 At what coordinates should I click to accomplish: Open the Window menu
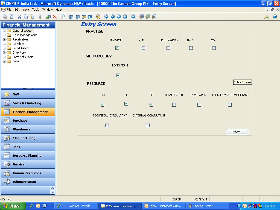47,10
